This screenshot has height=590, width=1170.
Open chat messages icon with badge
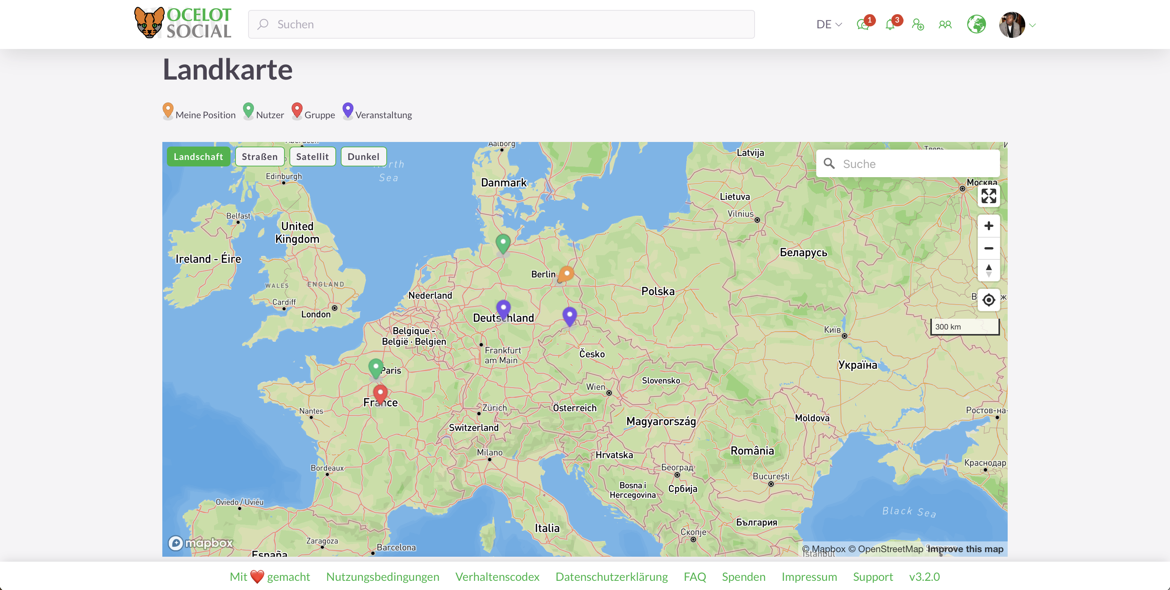(863, 24)
